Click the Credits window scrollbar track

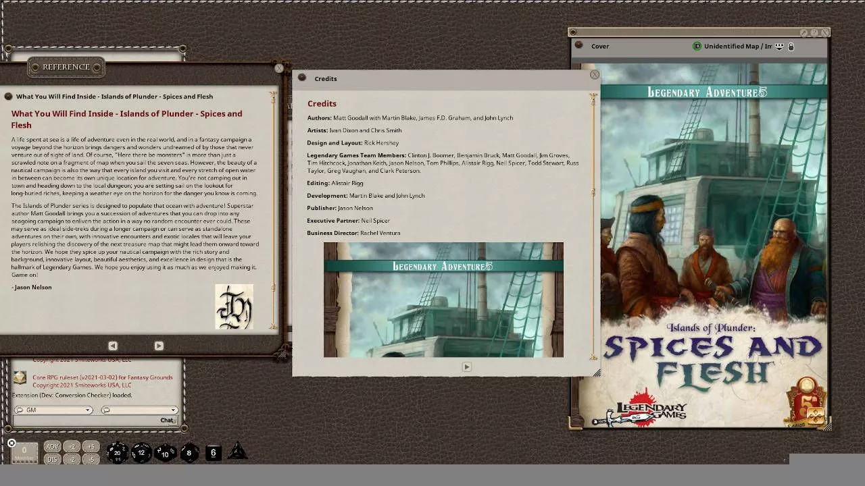(x=593, y=227)
